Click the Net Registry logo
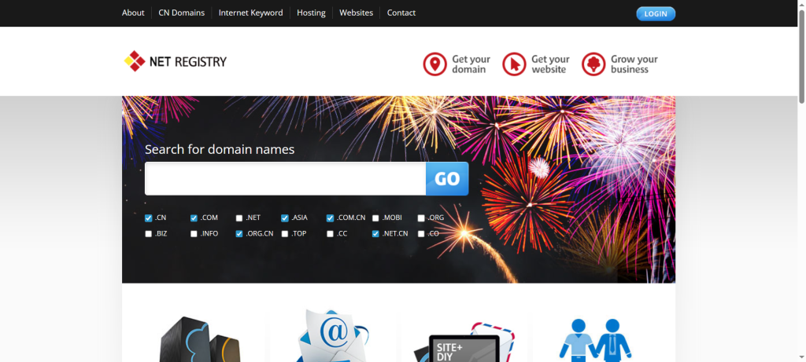Screen dimensions: 806x362 [x=176, y=61]
